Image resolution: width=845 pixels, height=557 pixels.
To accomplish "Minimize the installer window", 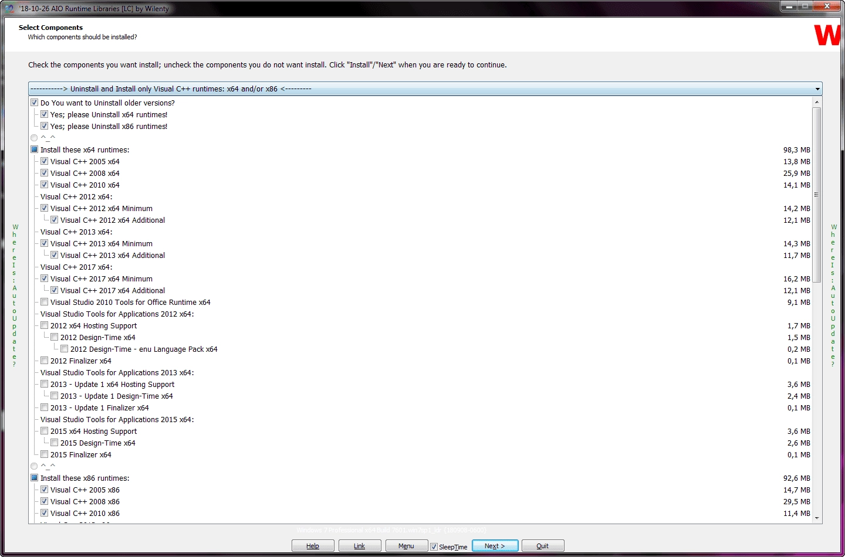I will [x=789, y=6].
